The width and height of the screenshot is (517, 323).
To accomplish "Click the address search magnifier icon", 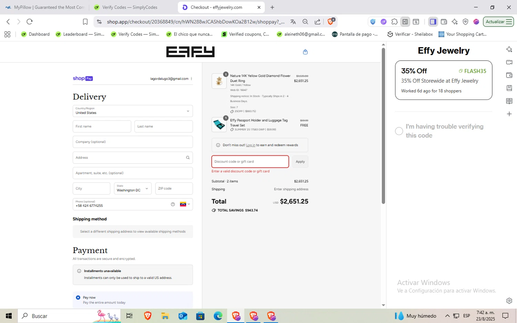I will coord(188,158).
